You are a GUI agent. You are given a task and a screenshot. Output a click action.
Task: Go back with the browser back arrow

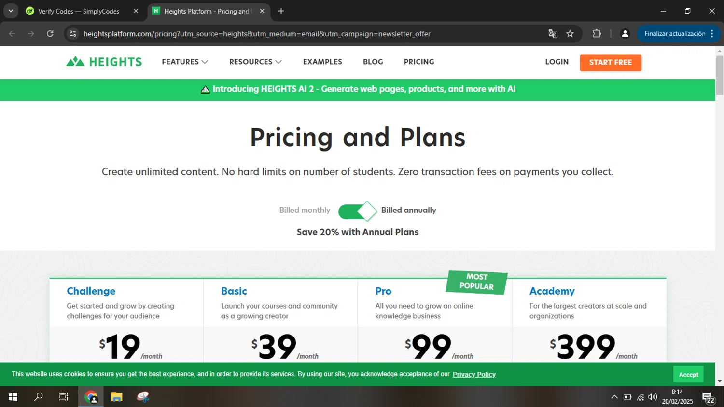12,34
